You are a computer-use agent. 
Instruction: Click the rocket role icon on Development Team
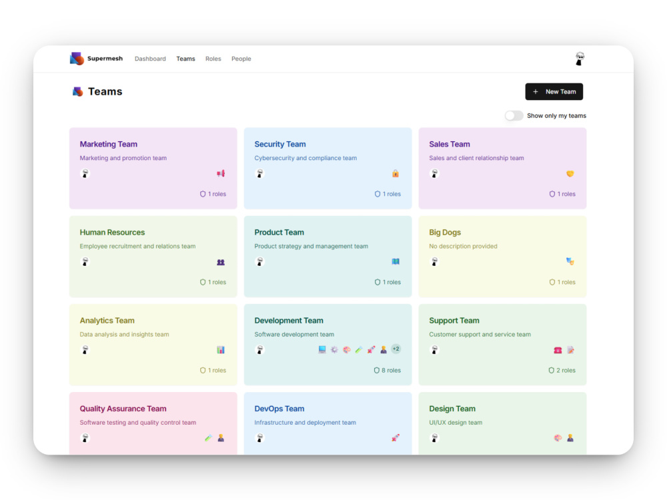click(x=372, y=349)
